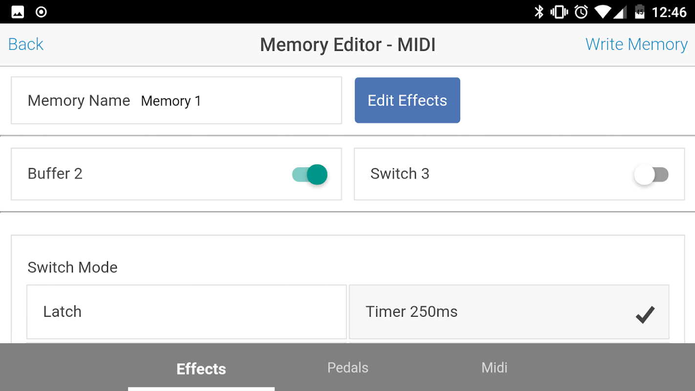Tap the vibrate mode status icon

[x=560, y=12]
